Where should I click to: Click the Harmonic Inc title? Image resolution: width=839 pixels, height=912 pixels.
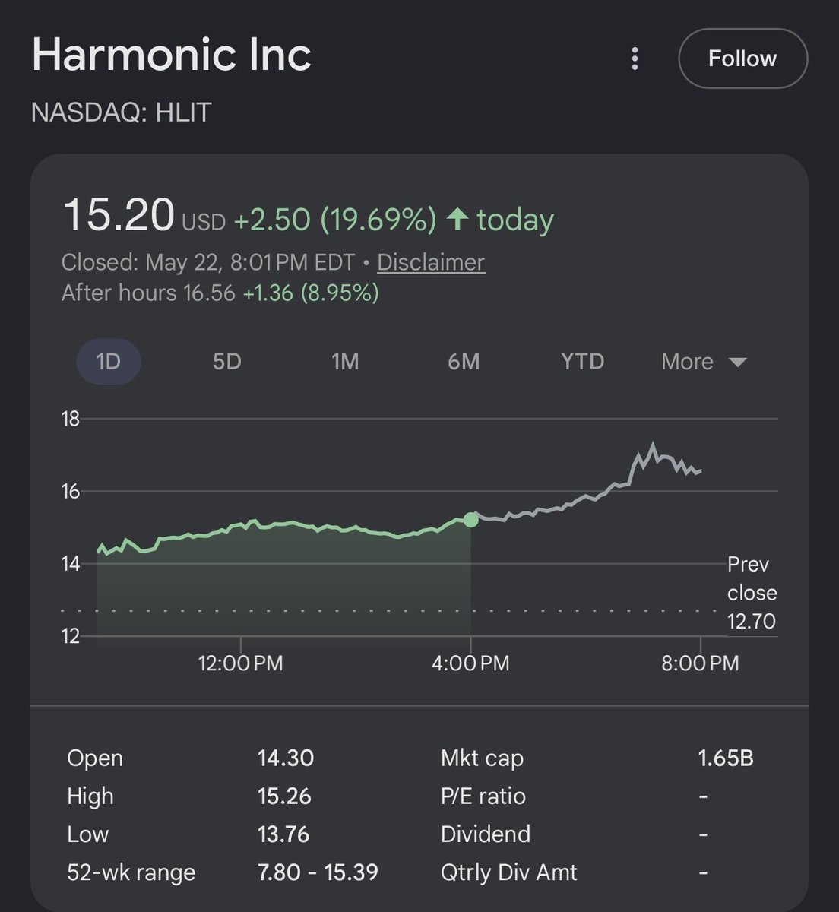[x=172, y=55]
